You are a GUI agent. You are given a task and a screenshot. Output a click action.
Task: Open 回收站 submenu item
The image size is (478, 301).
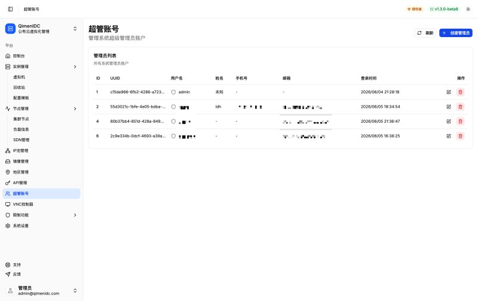(x=19, y=87)
